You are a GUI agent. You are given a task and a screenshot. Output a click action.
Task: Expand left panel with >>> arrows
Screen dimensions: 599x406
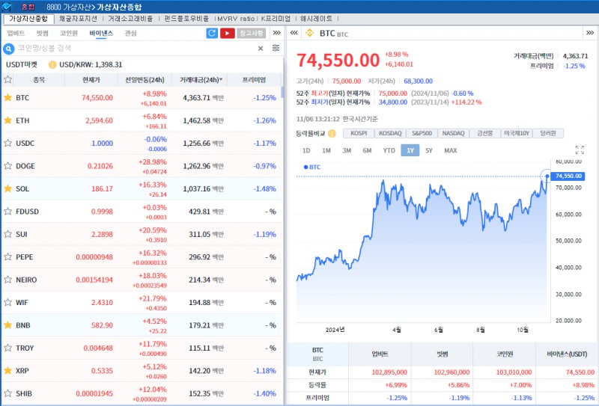tap(277, 33)
